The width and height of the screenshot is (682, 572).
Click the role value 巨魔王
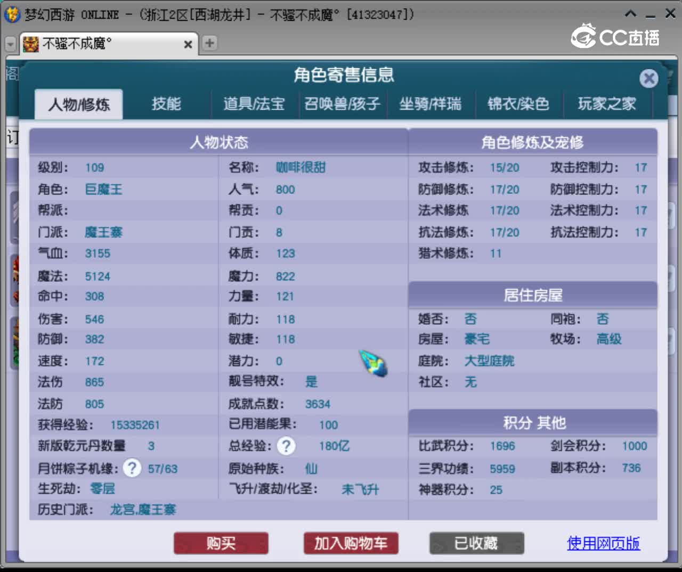(104, 190)
